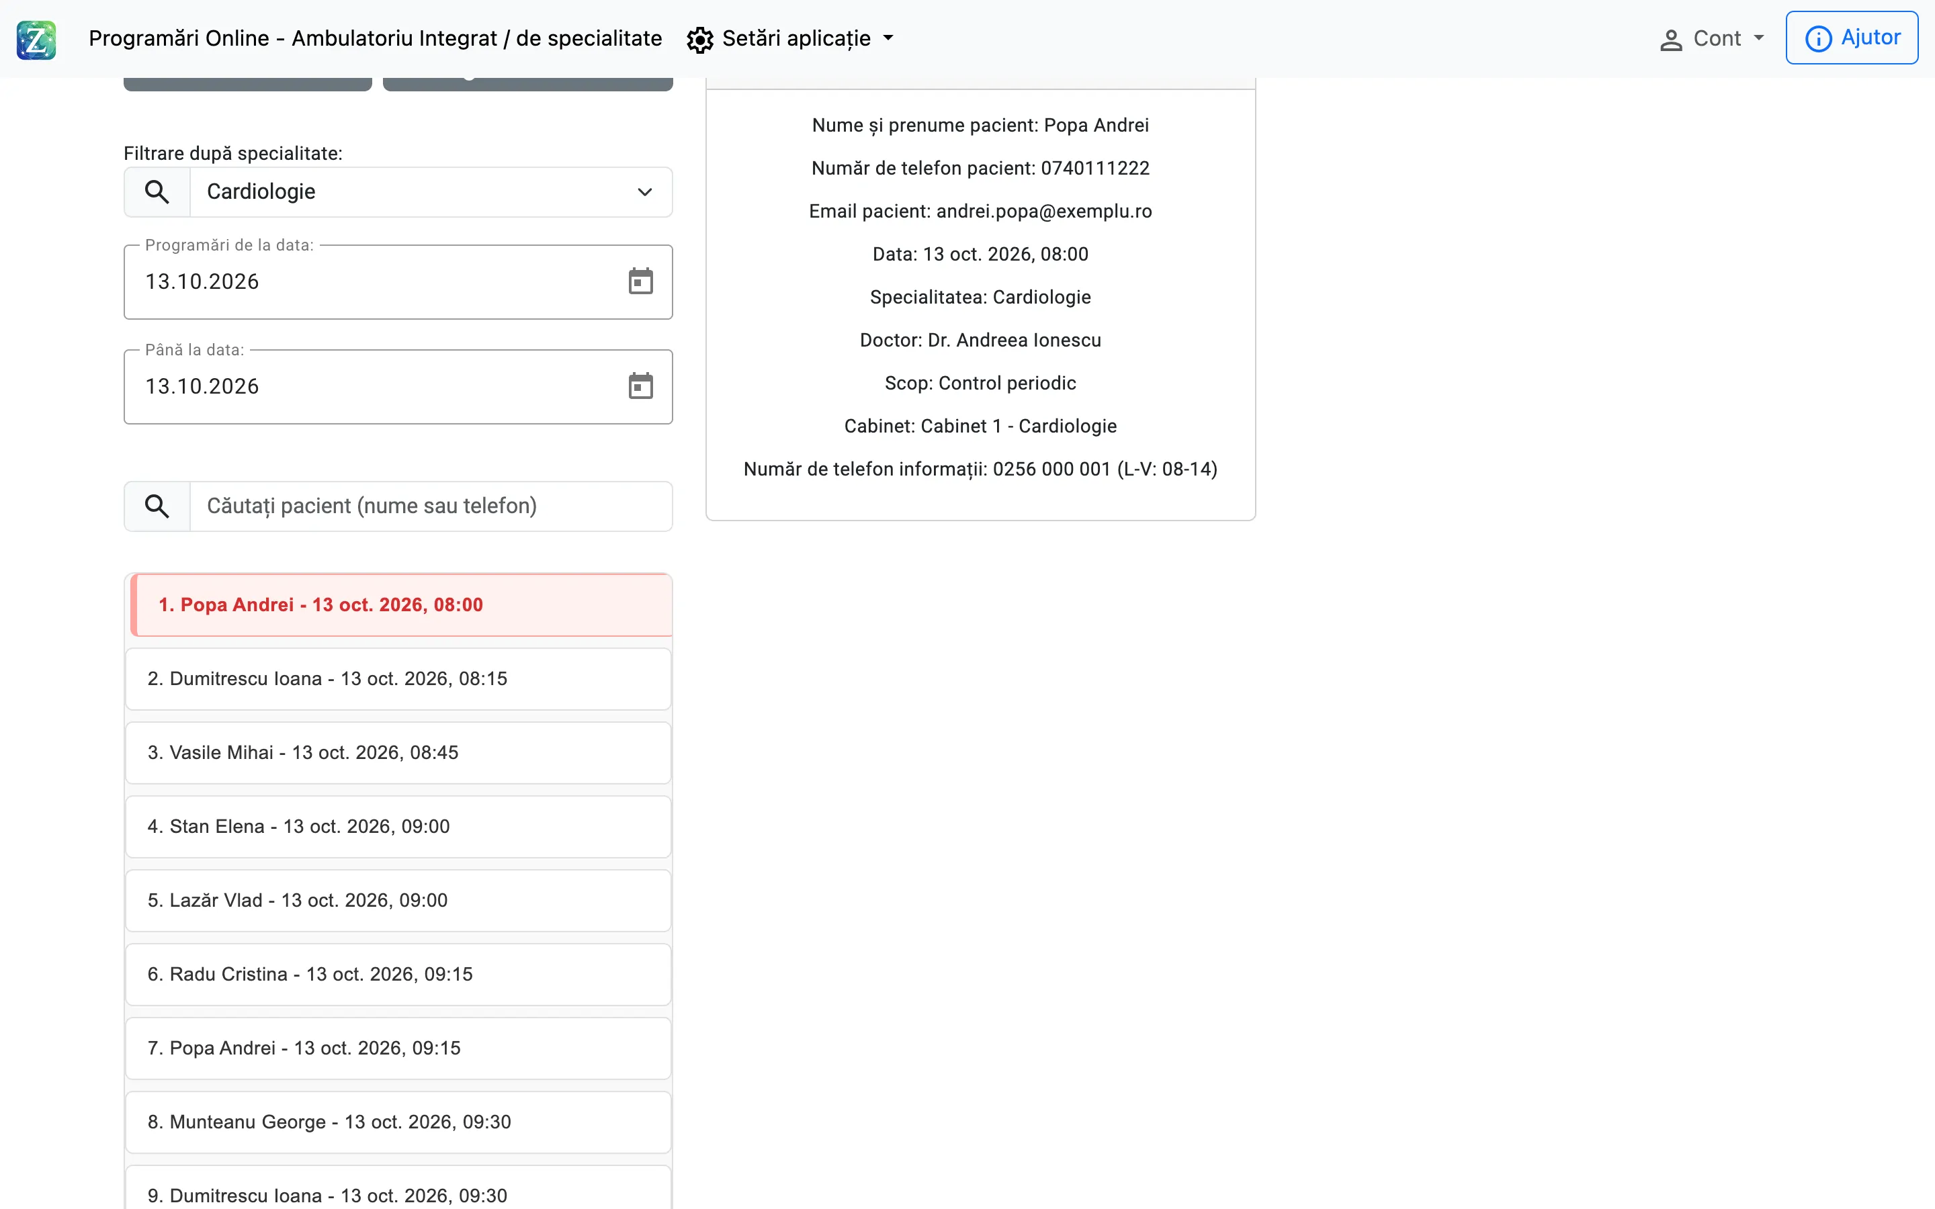Click the information phone 0256 000 001 line

(x=980, y=469)
